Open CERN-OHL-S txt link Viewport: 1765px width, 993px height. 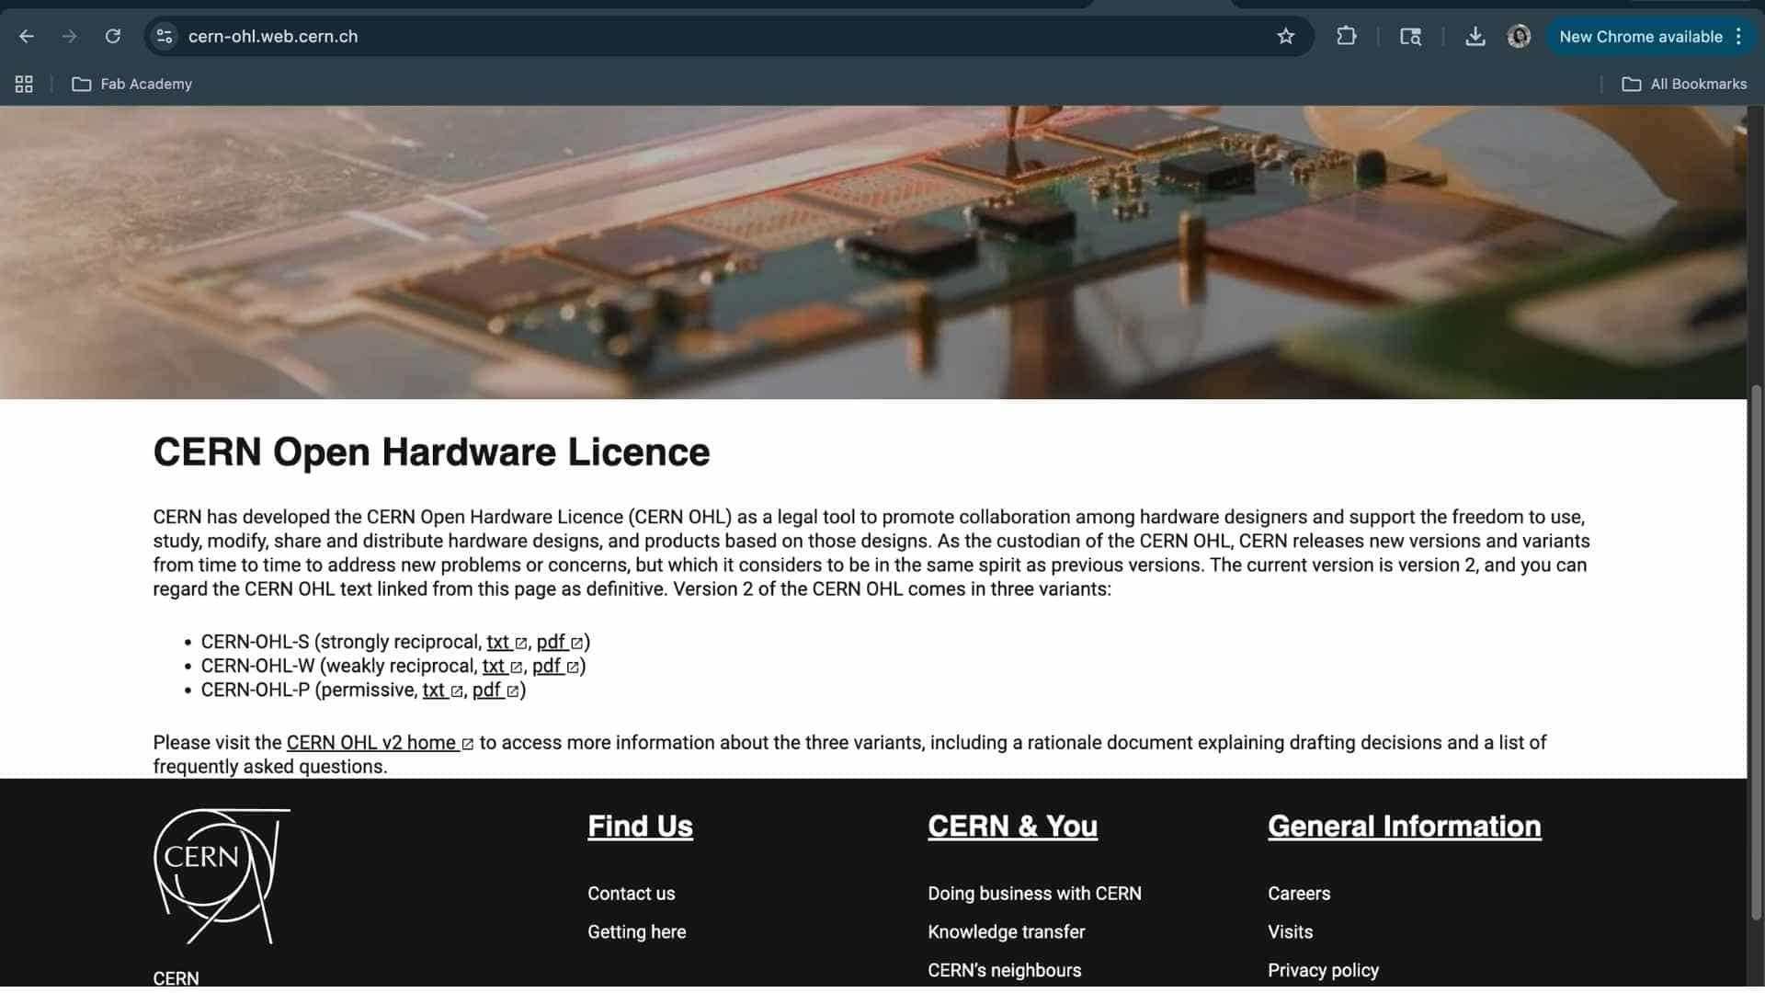coord(507,643)
